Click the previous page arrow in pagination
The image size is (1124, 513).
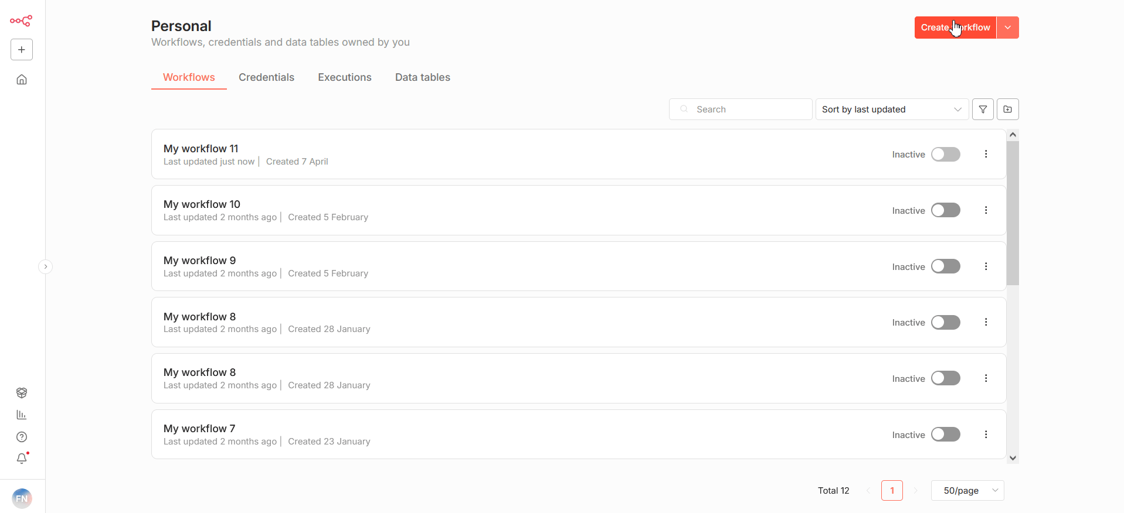click(868, 491)
